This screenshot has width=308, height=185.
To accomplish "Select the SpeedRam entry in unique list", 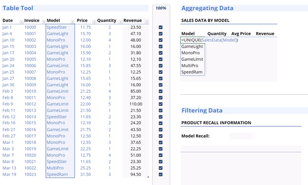I will [x=192, y=72].
